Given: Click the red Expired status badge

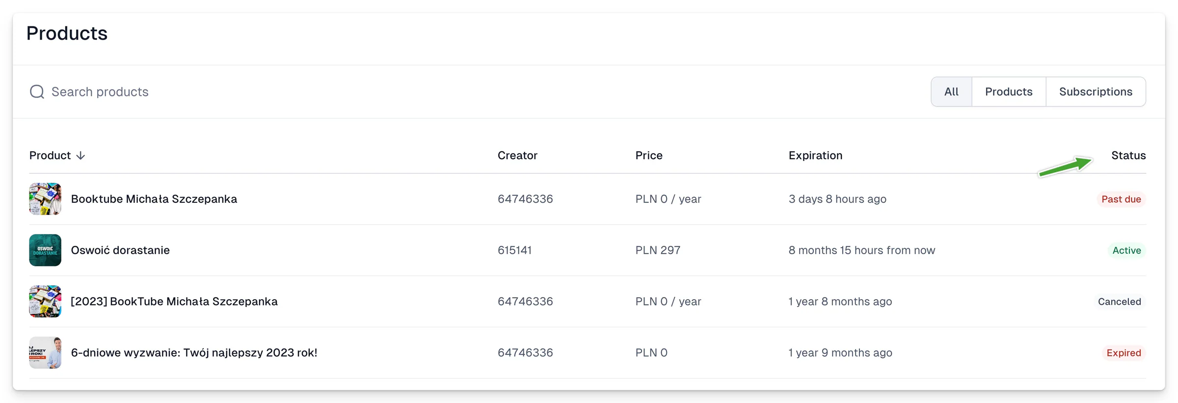Looking at the screenshot, I should pyautogui.click(x=1124, y=353).
